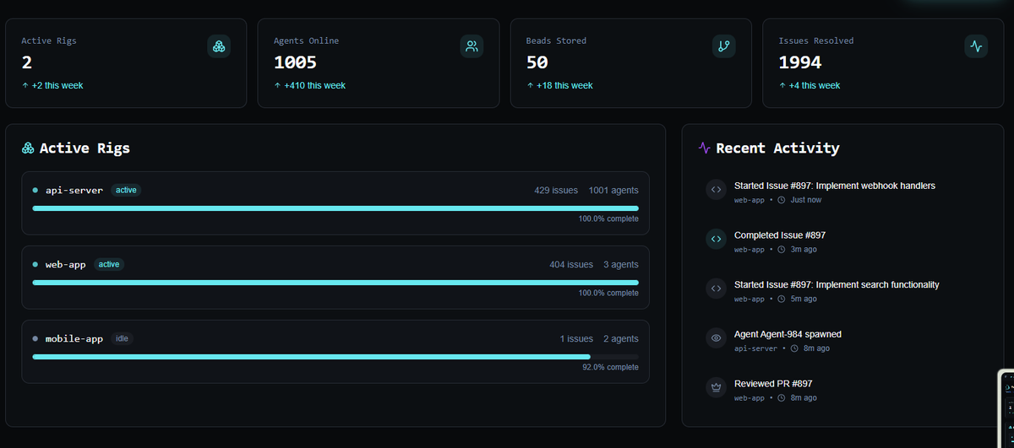Click up-arrow icon beside +4 this week

(782, 85)
